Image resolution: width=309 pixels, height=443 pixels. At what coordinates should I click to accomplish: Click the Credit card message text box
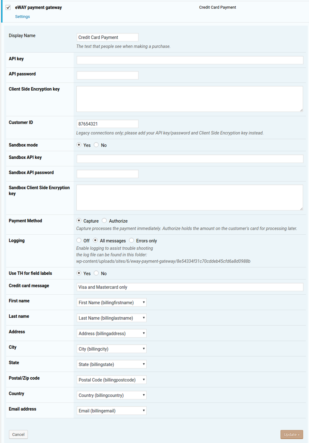point(190,287)
